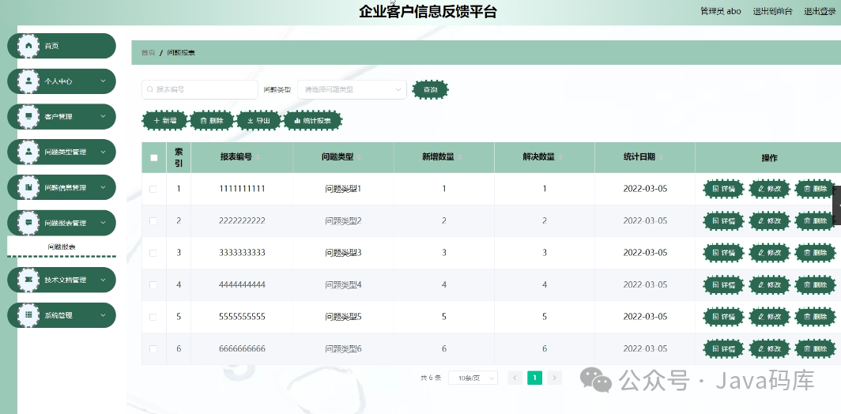Click the 系统管理 grid icon

[28, 314]
